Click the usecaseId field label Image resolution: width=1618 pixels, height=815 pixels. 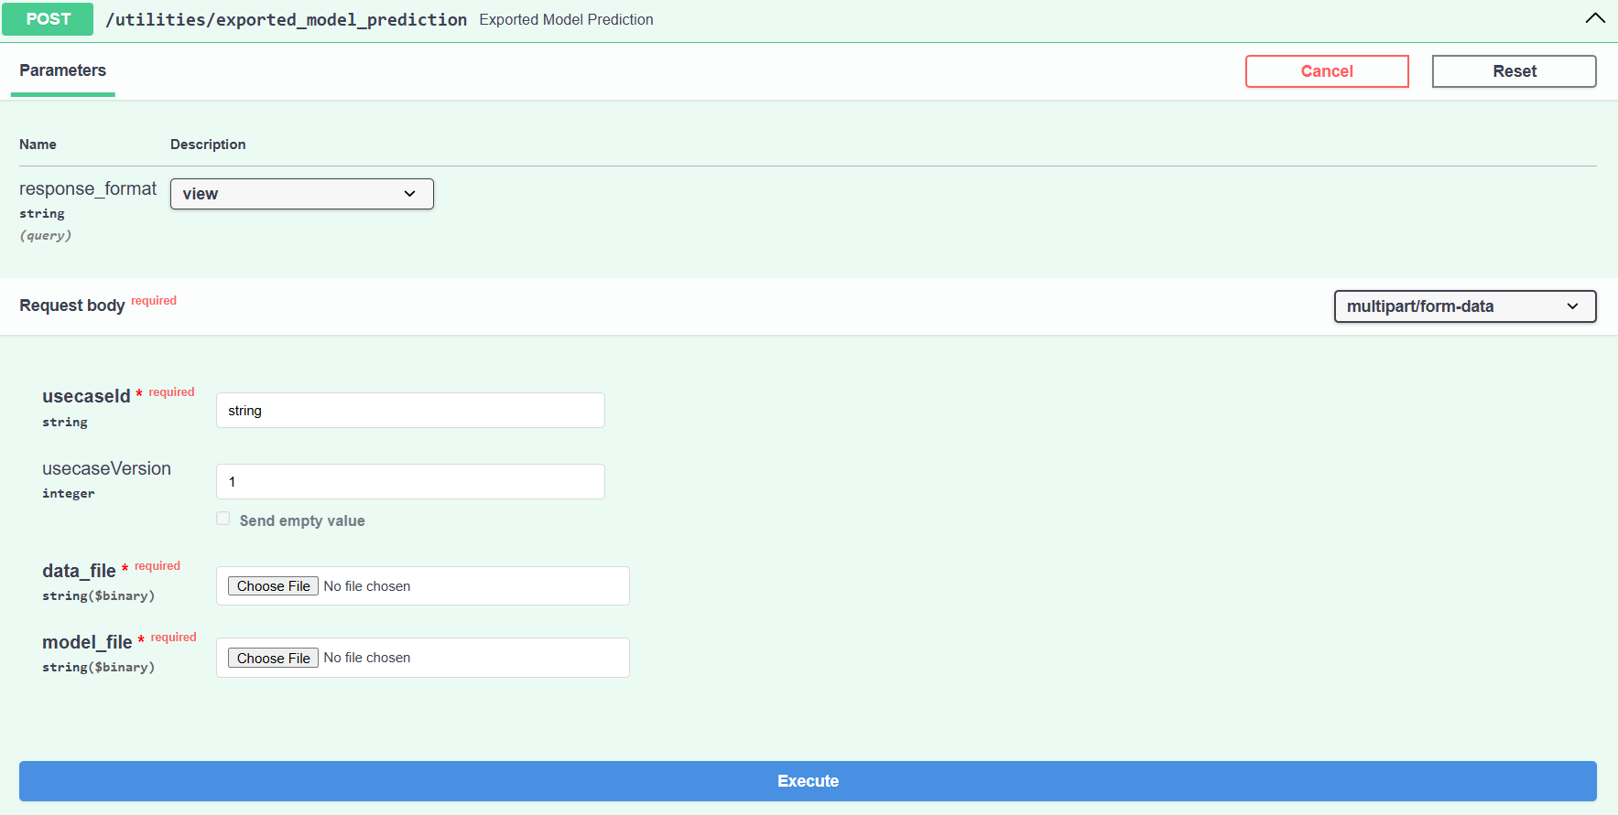(86, 396)
